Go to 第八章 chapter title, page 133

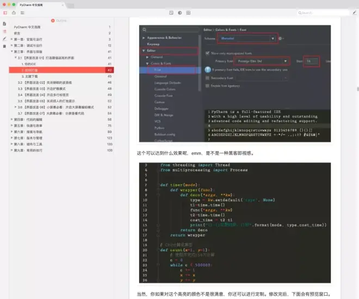pos(28,145)
